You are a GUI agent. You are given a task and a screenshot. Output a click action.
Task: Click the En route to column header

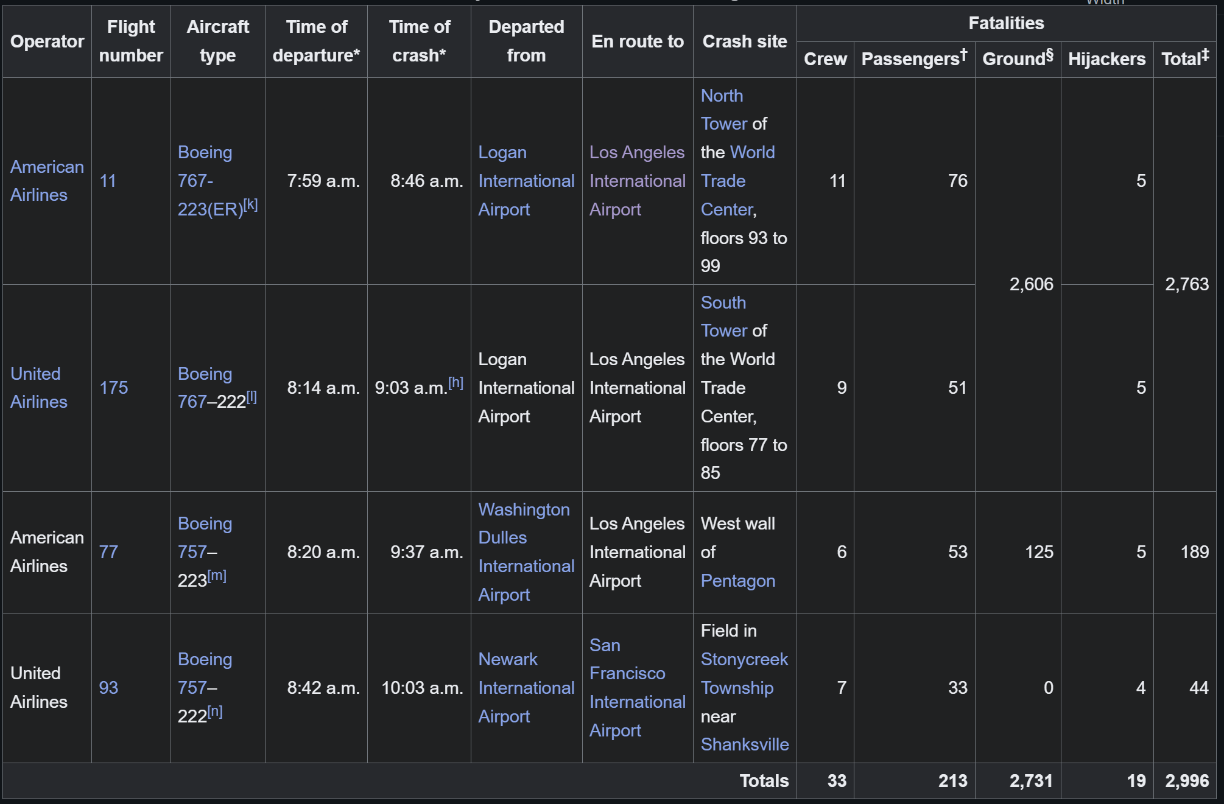(638, 41)
